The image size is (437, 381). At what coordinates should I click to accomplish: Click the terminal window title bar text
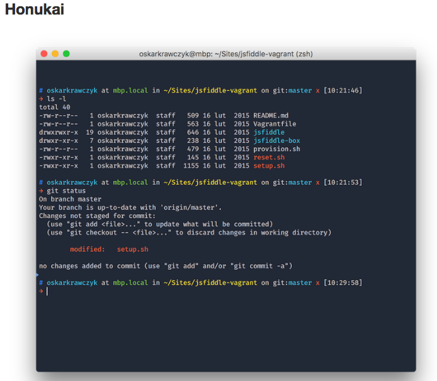pyautogui.click(x=225, y=54)
